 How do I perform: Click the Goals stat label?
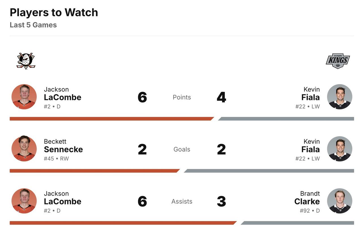click(x=182, y=149)
